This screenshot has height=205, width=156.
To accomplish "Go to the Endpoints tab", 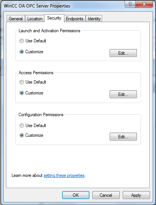I will [74, 19].
